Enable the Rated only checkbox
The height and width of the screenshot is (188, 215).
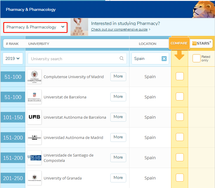pyautogui.click(x=196, y=58)
